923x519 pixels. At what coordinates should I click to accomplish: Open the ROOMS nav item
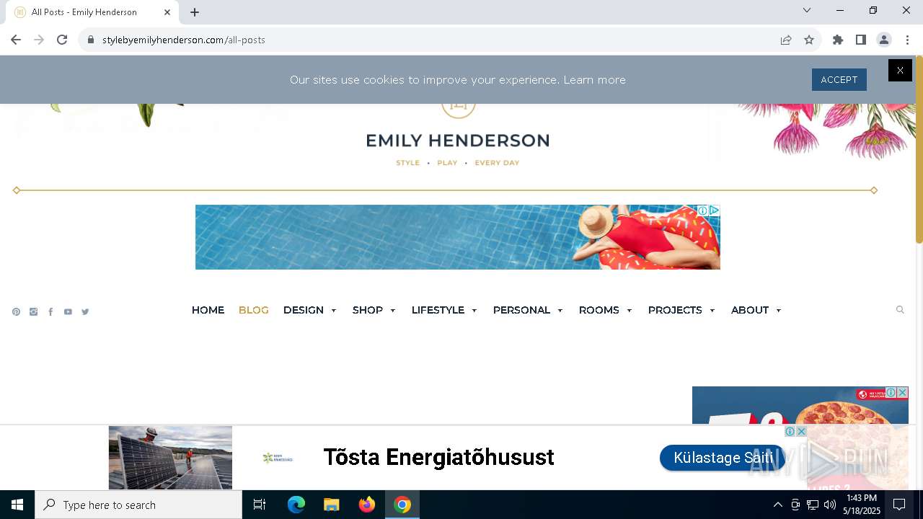(x=599, y=310)
